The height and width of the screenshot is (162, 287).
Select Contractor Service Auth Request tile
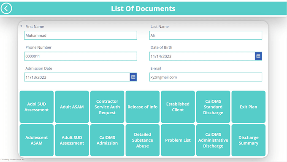pyautogui.click(x=107, y=107)
